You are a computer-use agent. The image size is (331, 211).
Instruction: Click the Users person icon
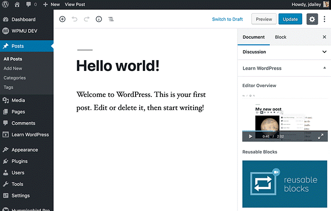click(6, 173)
